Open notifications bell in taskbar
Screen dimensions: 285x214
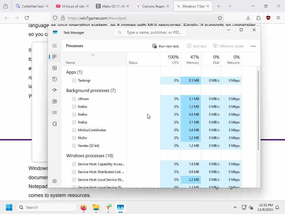click(x=277, y=207)
